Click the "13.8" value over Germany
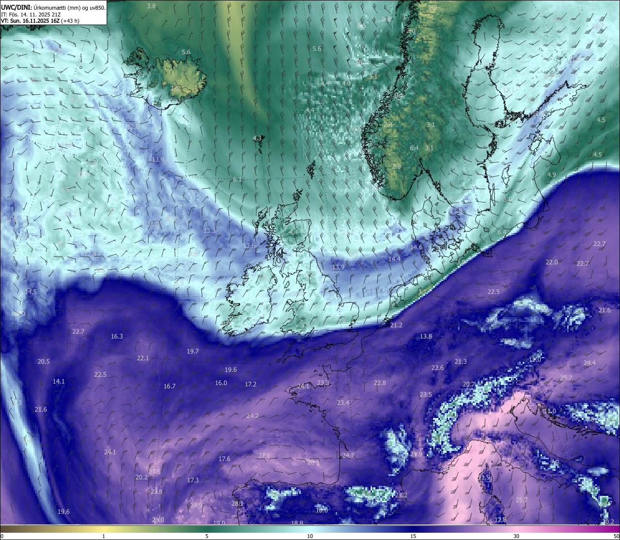 [426, 337]
